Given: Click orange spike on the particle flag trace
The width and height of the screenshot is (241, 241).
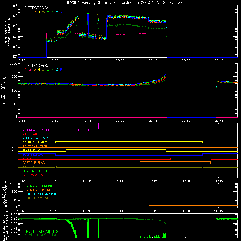Looking at the screenshot, I should [142, 163].
